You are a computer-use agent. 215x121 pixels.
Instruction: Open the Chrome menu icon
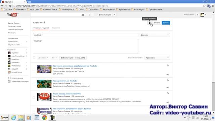[213, 6]
